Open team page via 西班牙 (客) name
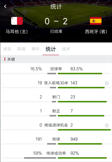Image resolution: width=112 pixels, height=162 pixels. 96,32
